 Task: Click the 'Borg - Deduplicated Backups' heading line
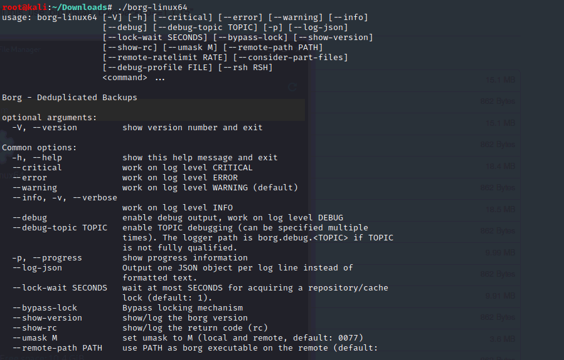pyautogui.click(x=70, y=97)
